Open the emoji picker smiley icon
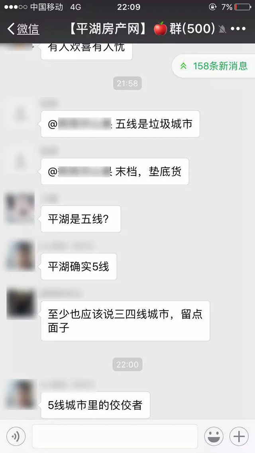 click(x=214, y=436)
